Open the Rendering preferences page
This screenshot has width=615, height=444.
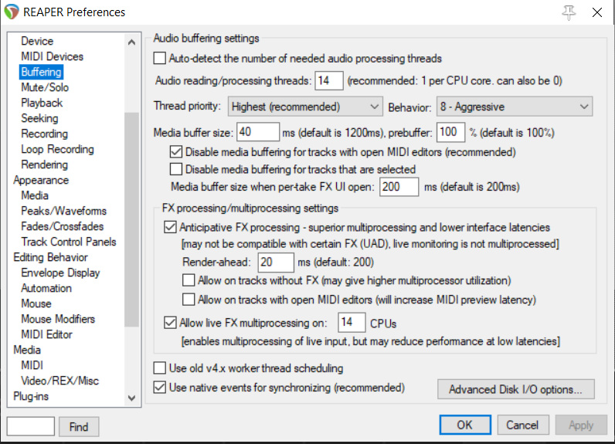[x=44, y=164]
